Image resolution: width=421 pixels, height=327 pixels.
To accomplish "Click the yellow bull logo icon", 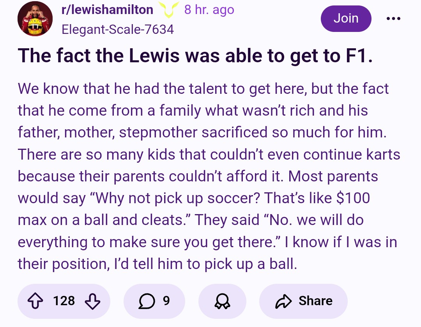I will (169, 9).
